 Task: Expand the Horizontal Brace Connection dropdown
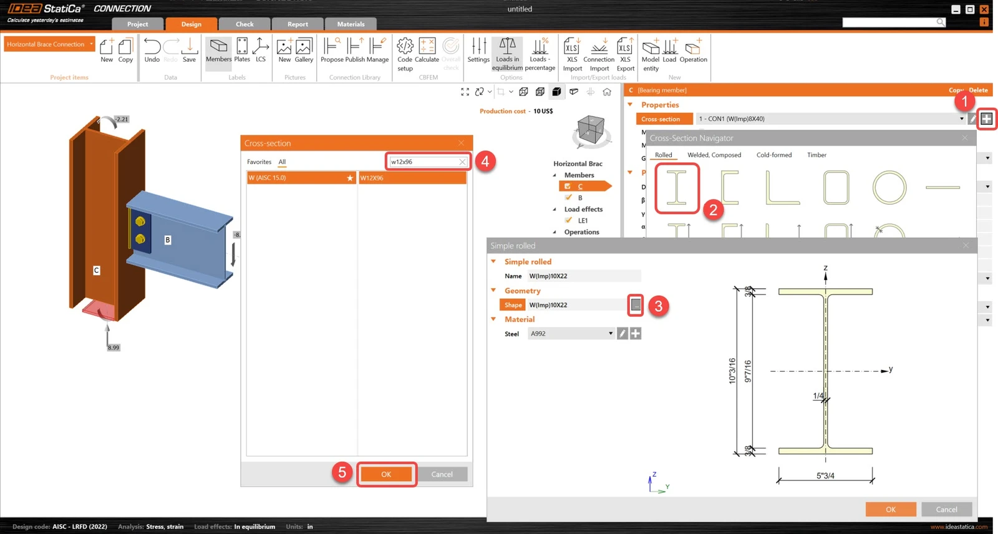click(92, 44)
